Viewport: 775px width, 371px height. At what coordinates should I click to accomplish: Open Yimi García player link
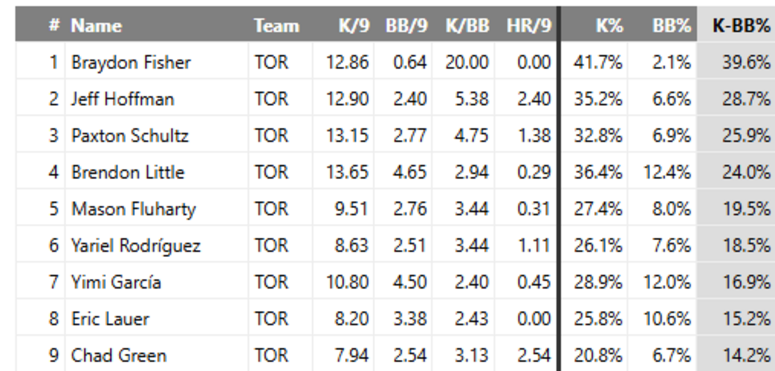point(116,282)
